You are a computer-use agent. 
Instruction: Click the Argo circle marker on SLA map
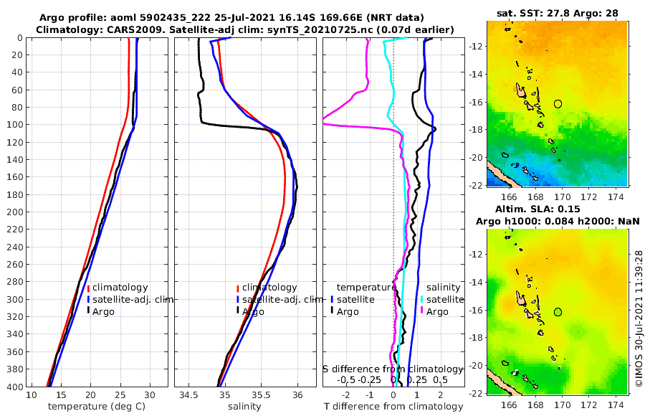coord(558,312)
